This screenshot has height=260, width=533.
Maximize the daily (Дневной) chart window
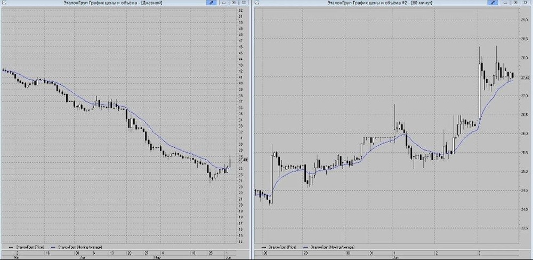234,2
